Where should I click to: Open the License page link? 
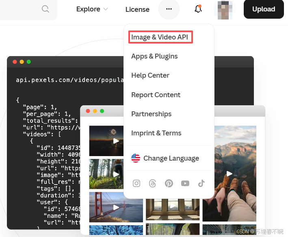click(137, 9)
